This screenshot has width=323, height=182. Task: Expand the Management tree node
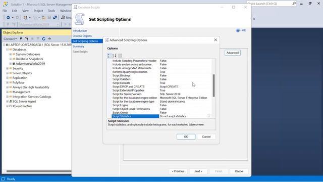tap(7, 92)
